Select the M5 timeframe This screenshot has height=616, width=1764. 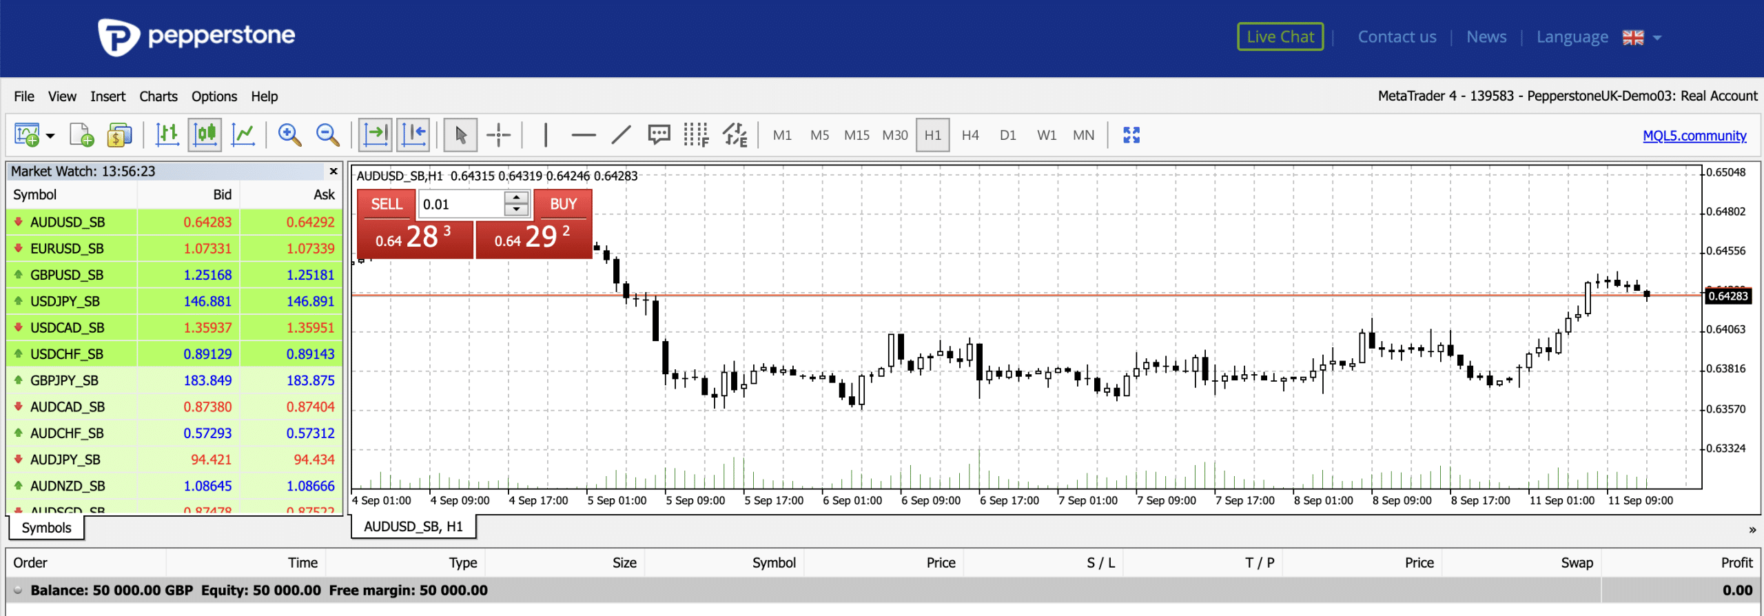(x=819, y=135)
